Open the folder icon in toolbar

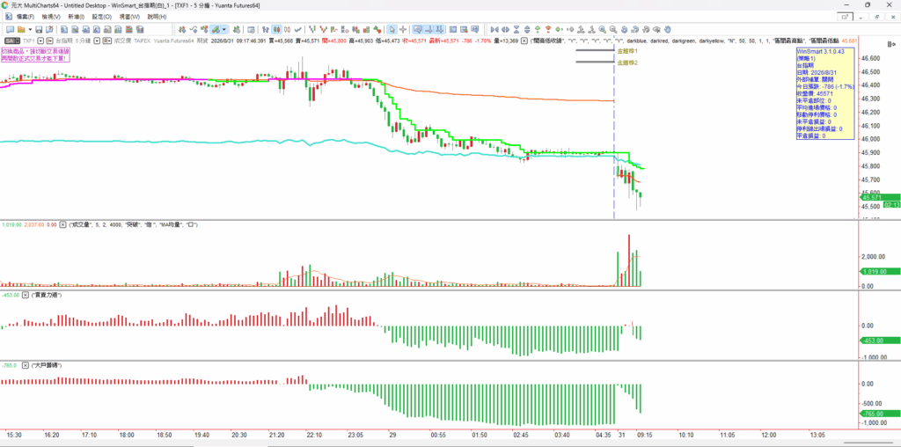21,29
